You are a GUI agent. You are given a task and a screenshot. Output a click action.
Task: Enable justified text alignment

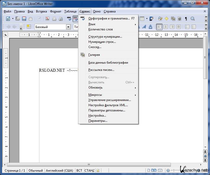pyautogui.click(x=178, y=27)
